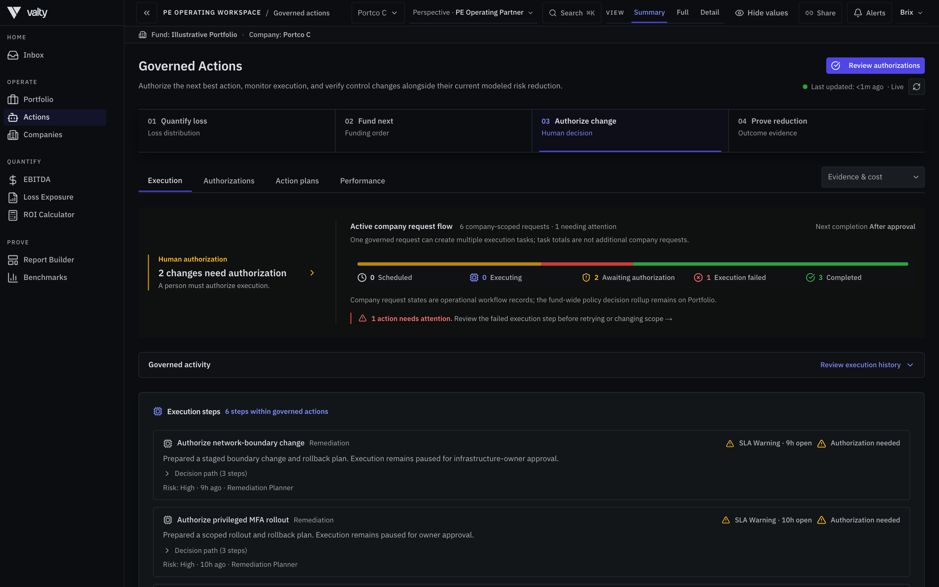
Task: Collapse the sidebar with double-chevron icon
Action: click(147, 13)
